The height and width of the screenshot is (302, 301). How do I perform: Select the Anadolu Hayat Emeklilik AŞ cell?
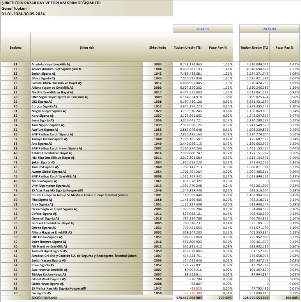pyautogui.click(x=87, y=64)
